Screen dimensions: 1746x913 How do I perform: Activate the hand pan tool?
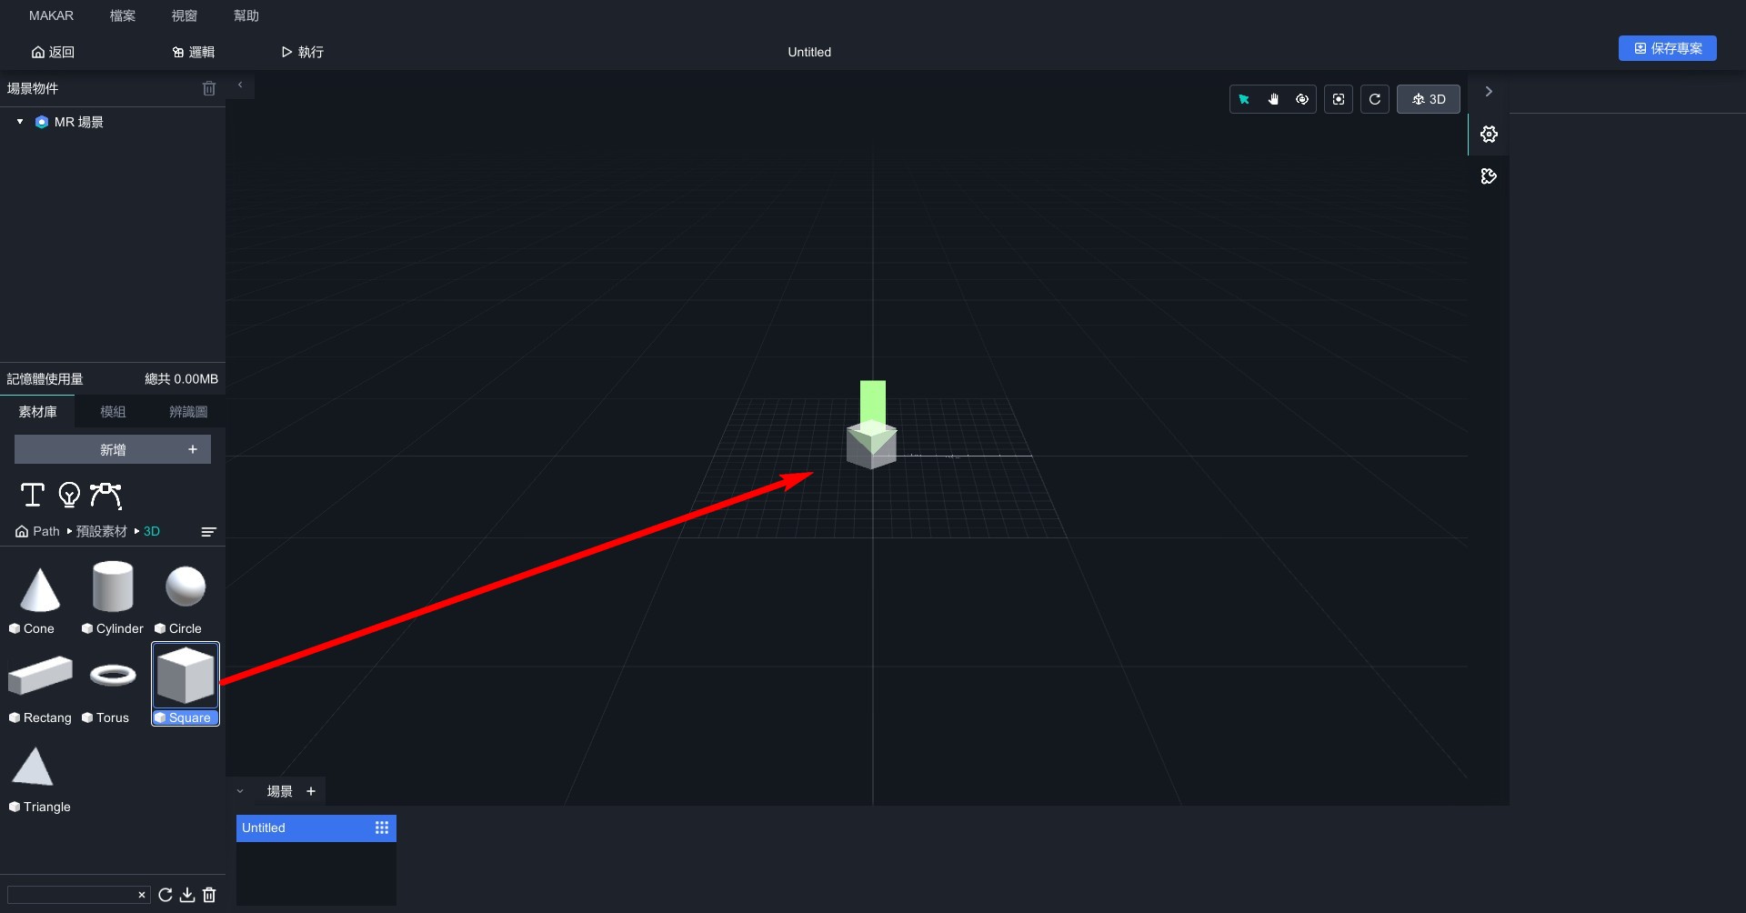click(x=1273, y=99)
